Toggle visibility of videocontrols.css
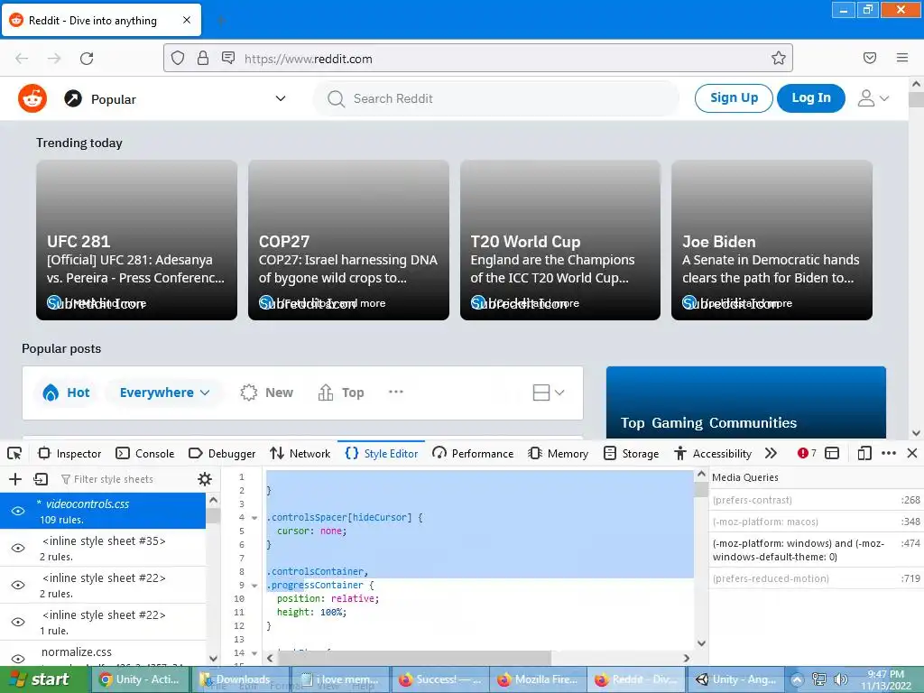The height and width of the screenshot is (693, 924). tap(18, 511)
